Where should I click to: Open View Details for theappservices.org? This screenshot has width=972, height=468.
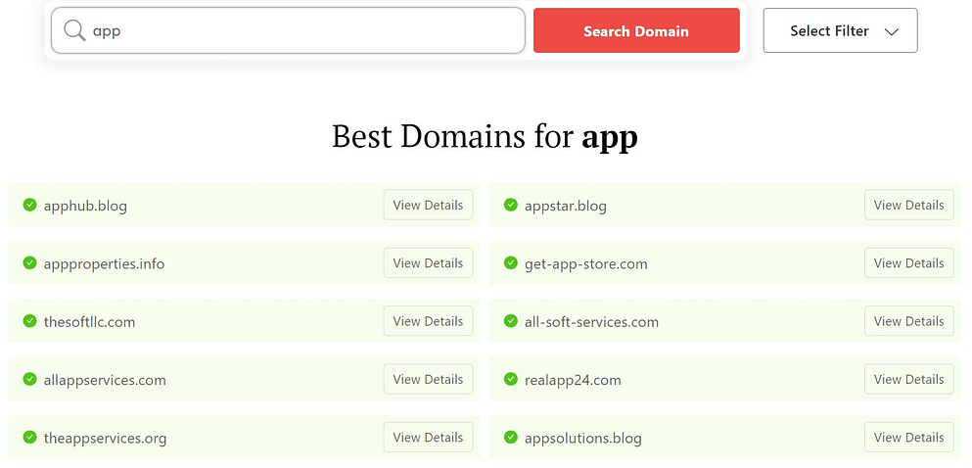click(x=428, y=438)
